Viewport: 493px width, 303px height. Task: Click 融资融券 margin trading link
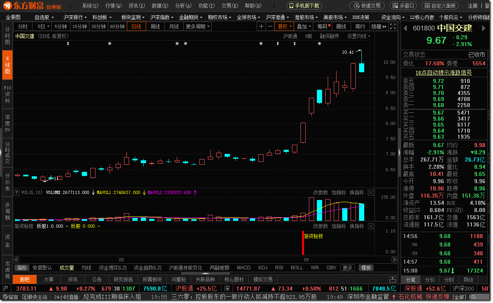(x=329, y=36)
